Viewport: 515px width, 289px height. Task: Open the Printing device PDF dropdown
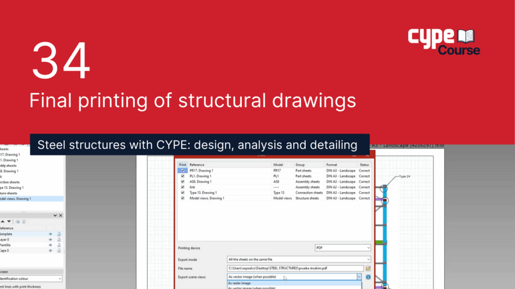343,247
